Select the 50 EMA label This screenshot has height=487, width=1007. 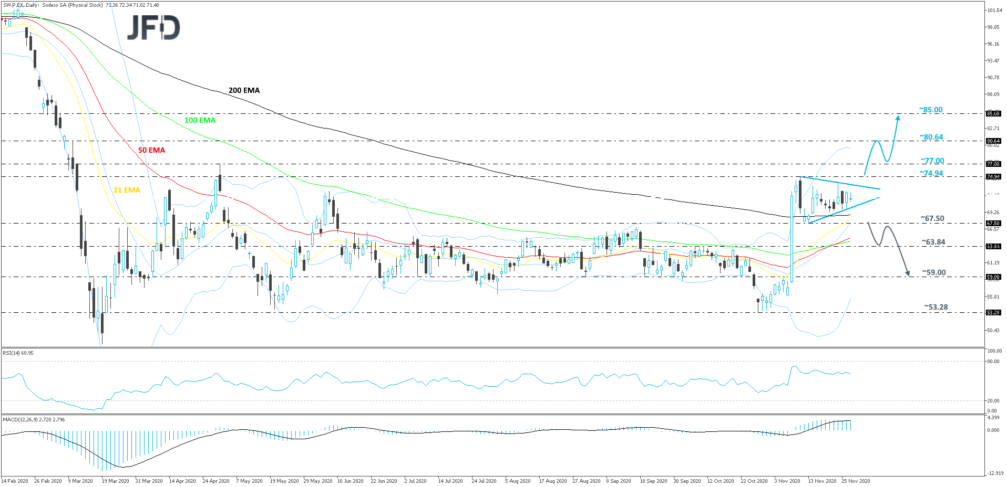click(x=151, y=151)
